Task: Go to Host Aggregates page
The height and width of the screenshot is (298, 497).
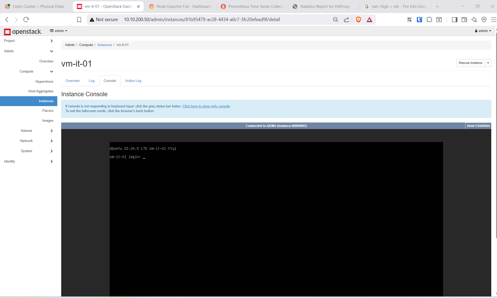Action: click(41, 91)
